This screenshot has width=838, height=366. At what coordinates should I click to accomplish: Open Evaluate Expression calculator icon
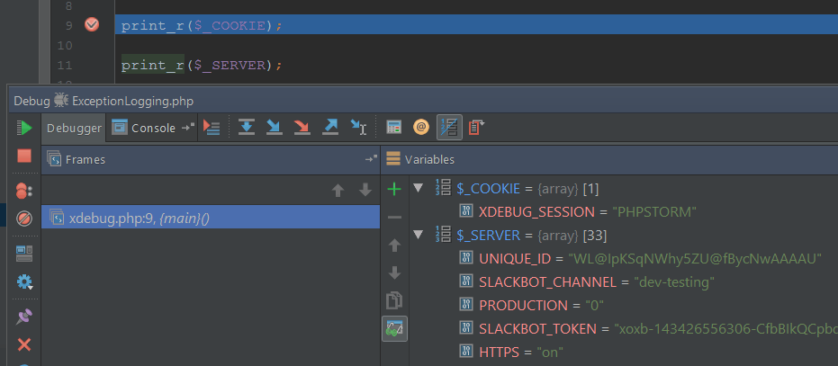click(x=394, y=127)
